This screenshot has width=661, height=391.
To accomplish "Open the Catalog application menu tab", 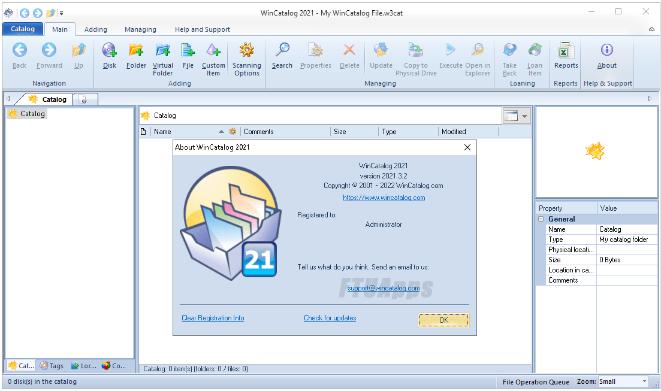I will tap(23, 29).
